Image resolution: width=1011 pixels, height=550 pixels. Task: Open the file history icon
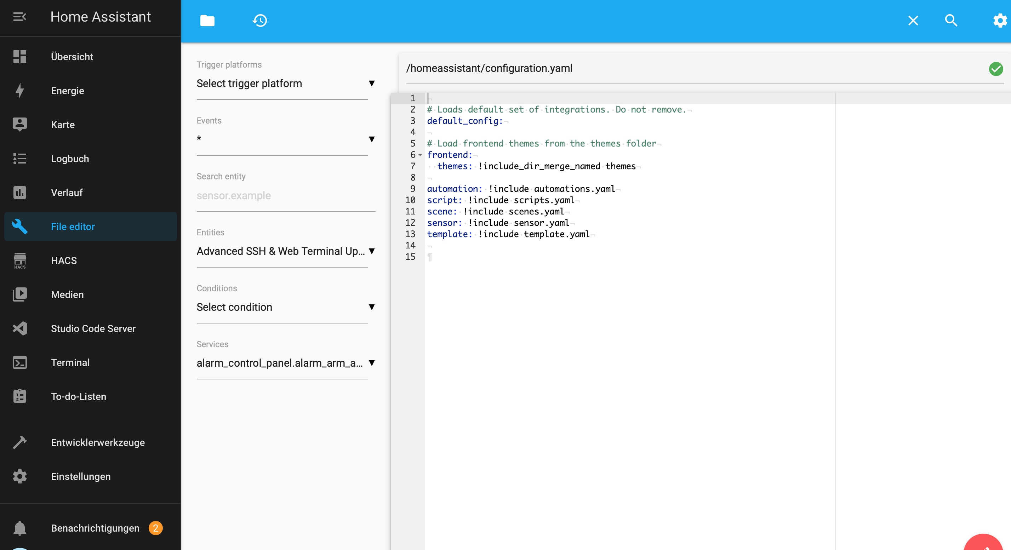[x=259, y=21]
